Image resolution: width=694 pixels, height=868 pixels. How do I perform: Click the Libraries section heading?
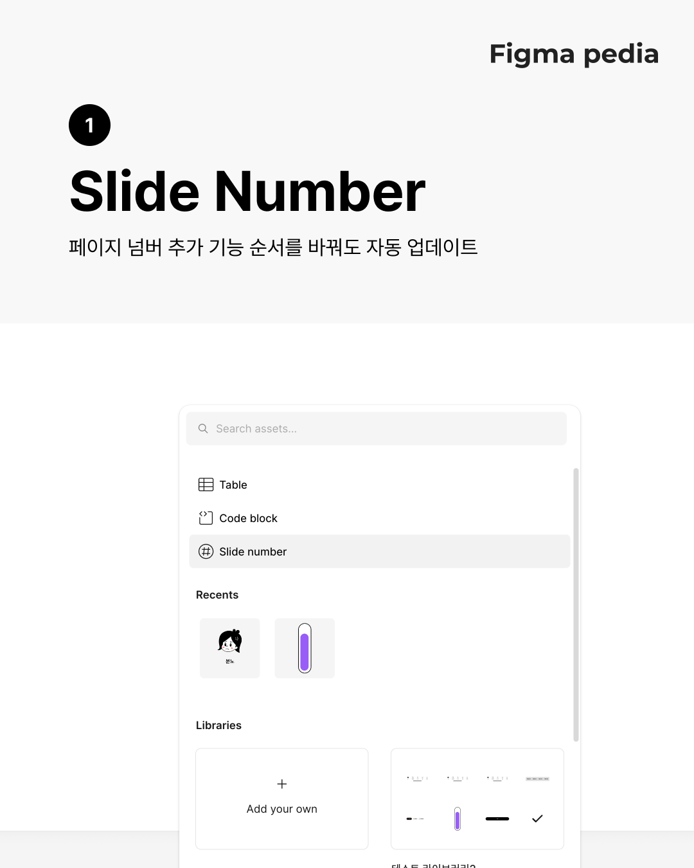click(x=218, y=725)
